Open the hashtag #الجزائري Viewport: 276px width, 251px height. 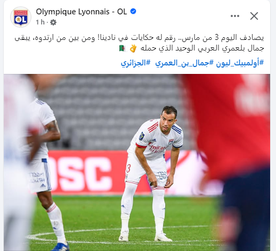pyautogui.click(x=135, y=63)
